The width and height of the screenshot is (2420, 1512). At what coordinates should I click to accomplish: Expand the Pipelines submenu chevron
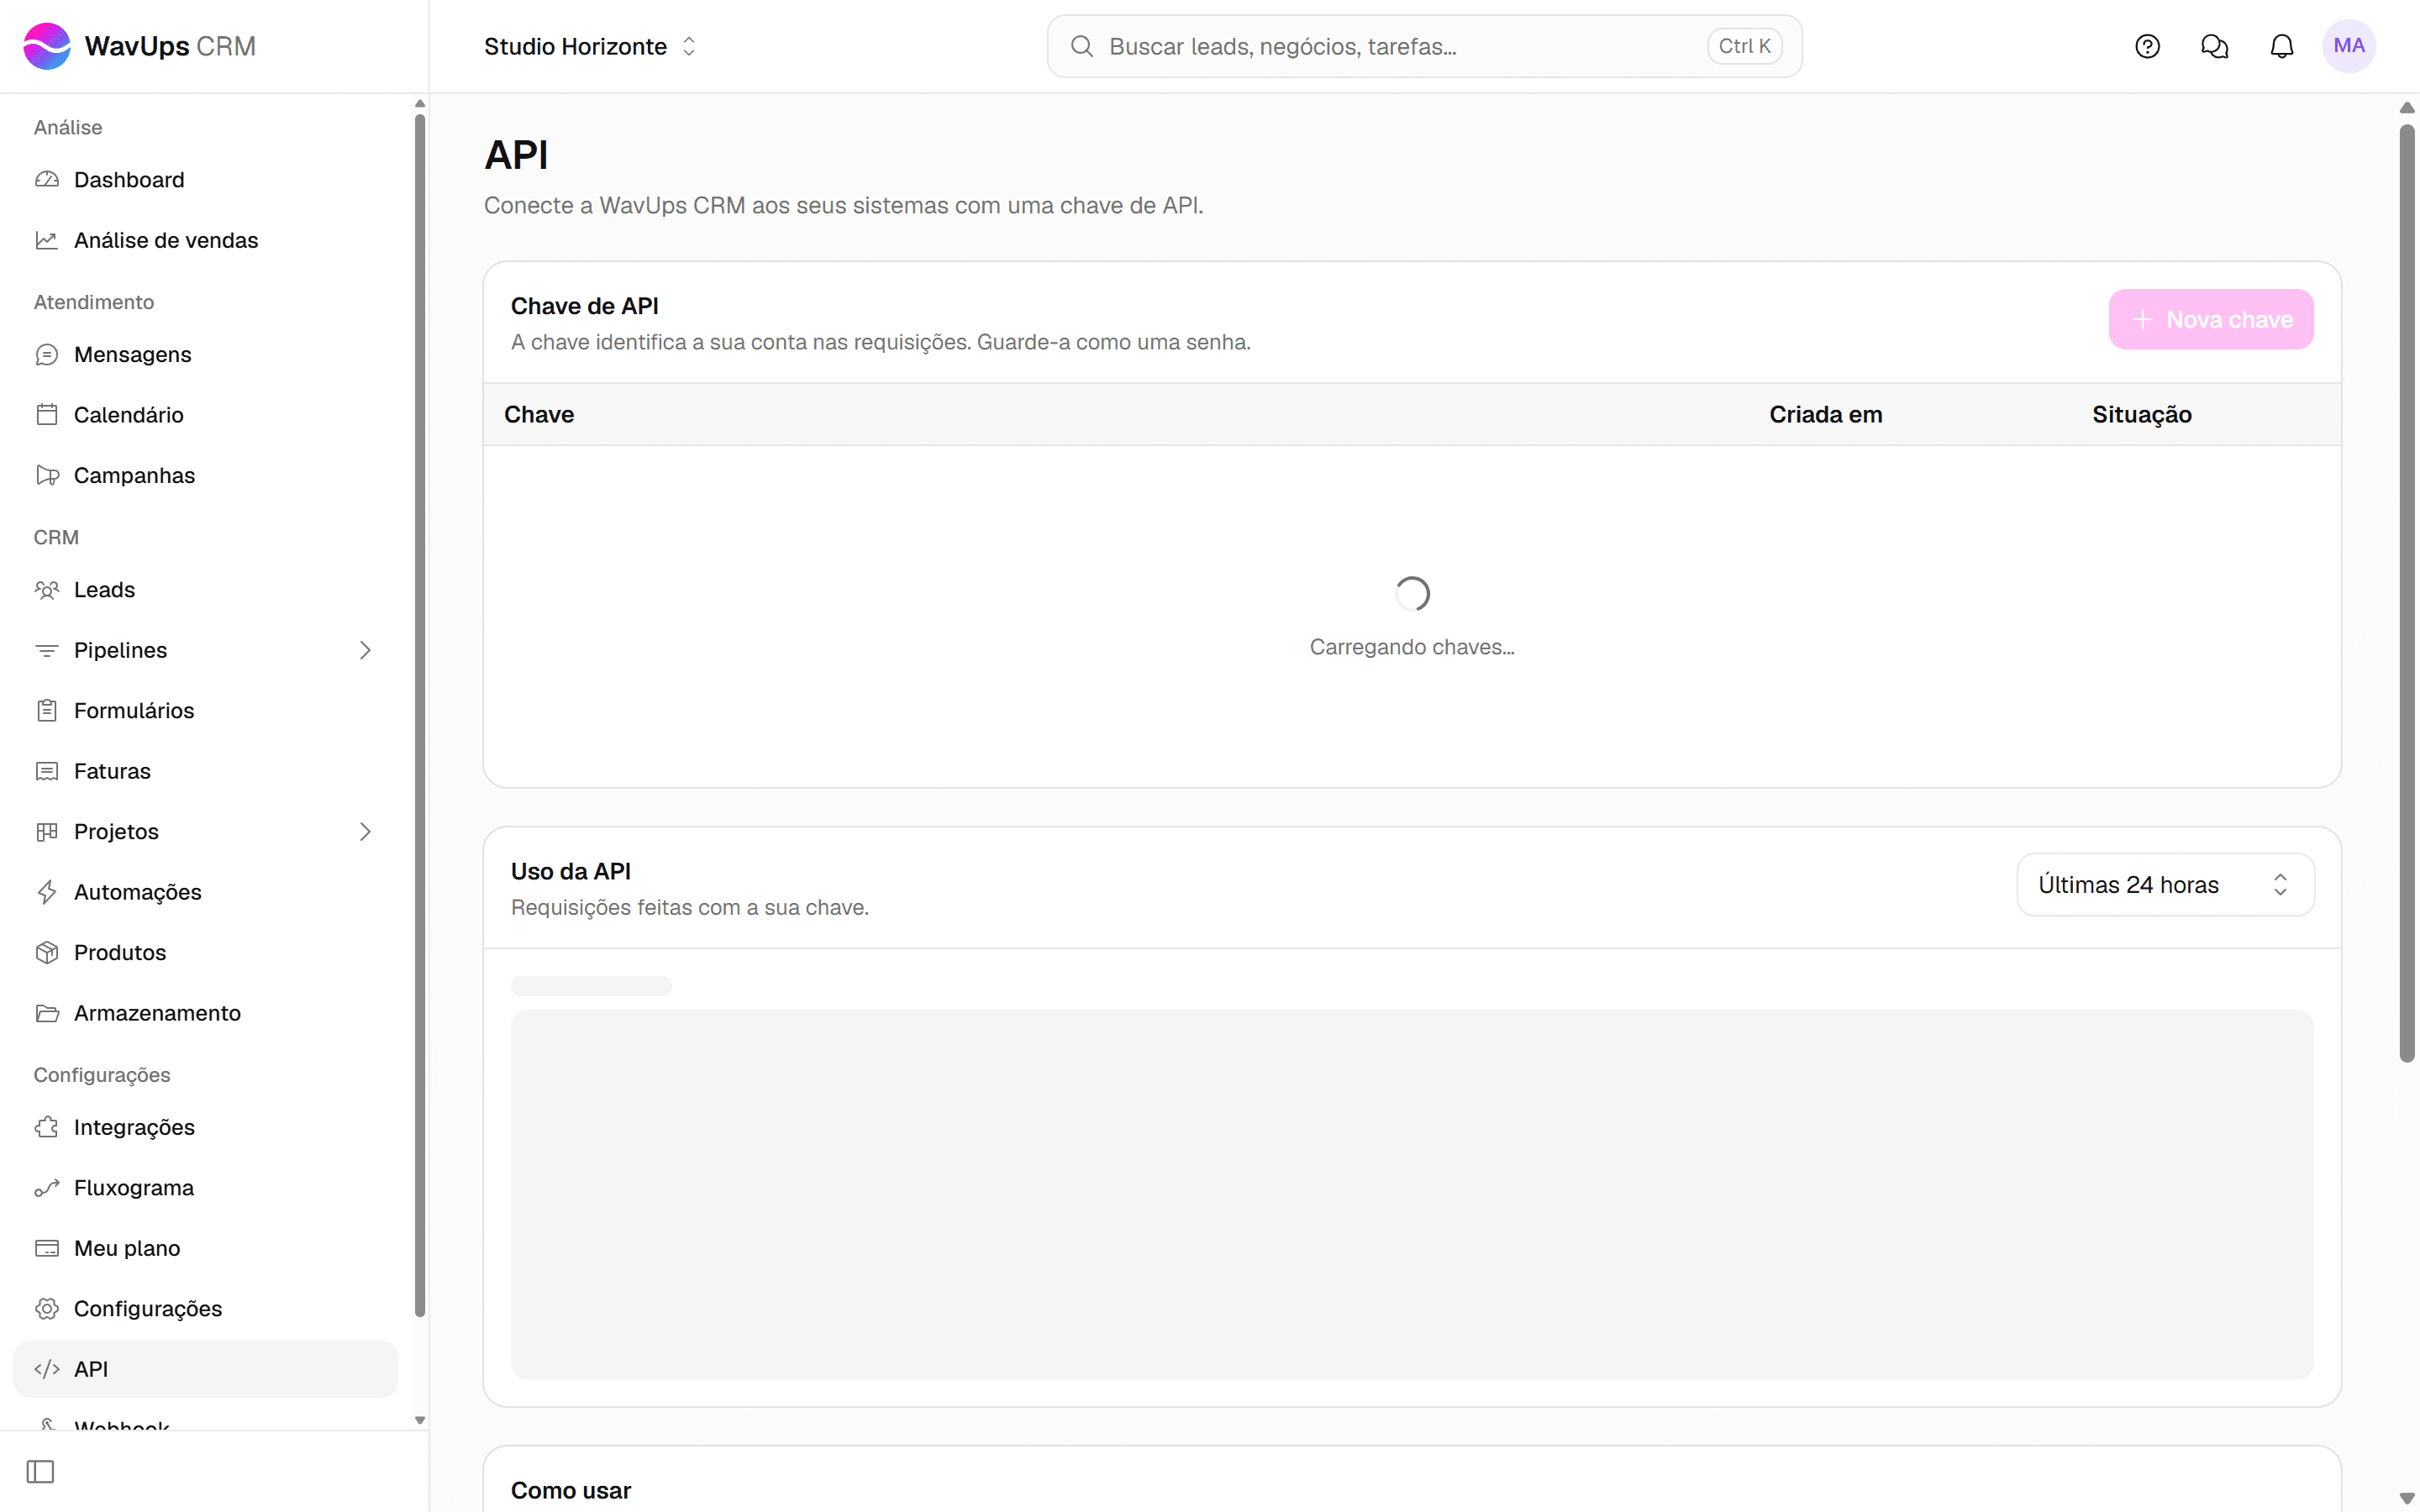click(365, 650)
